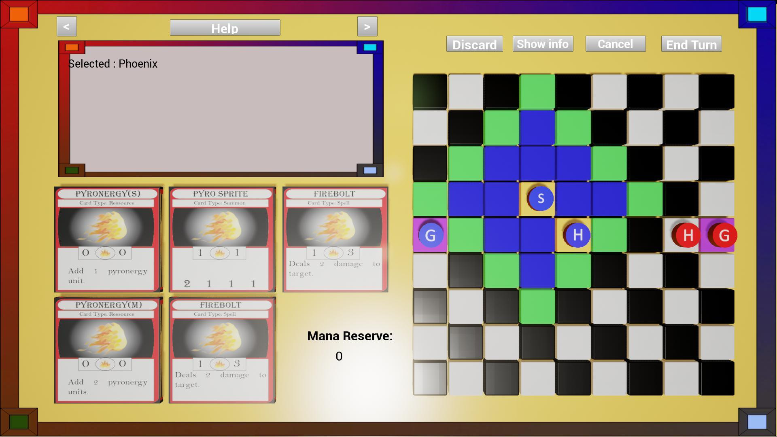Show info for the selection
This screenshot has width=777, height=437.
pyautogui.click(x=543, y=44)
